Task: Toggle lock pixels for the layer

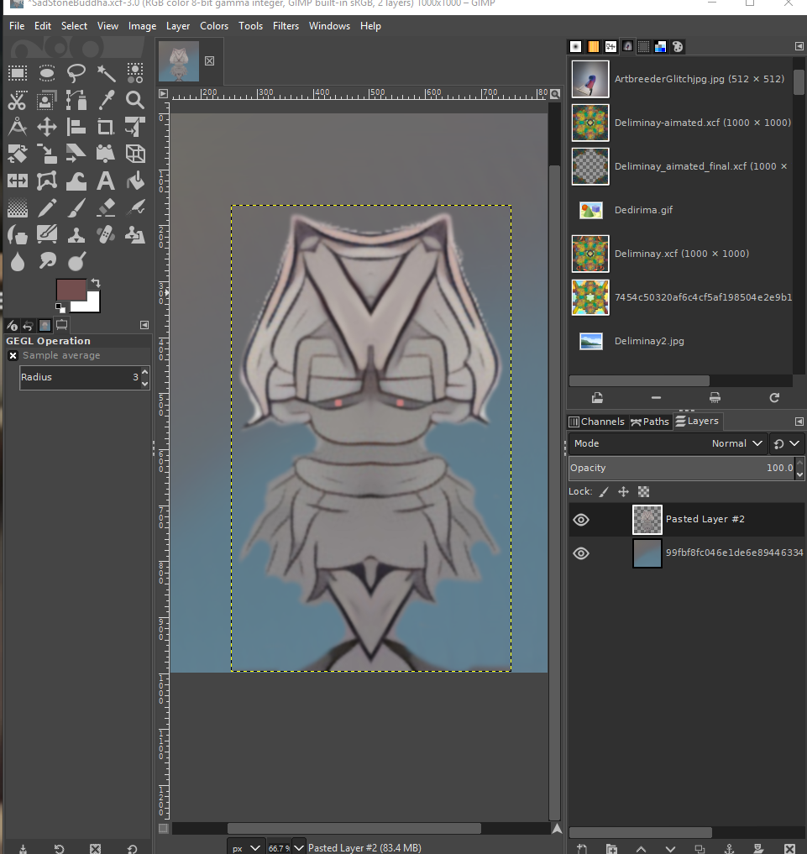Action: 604,492
